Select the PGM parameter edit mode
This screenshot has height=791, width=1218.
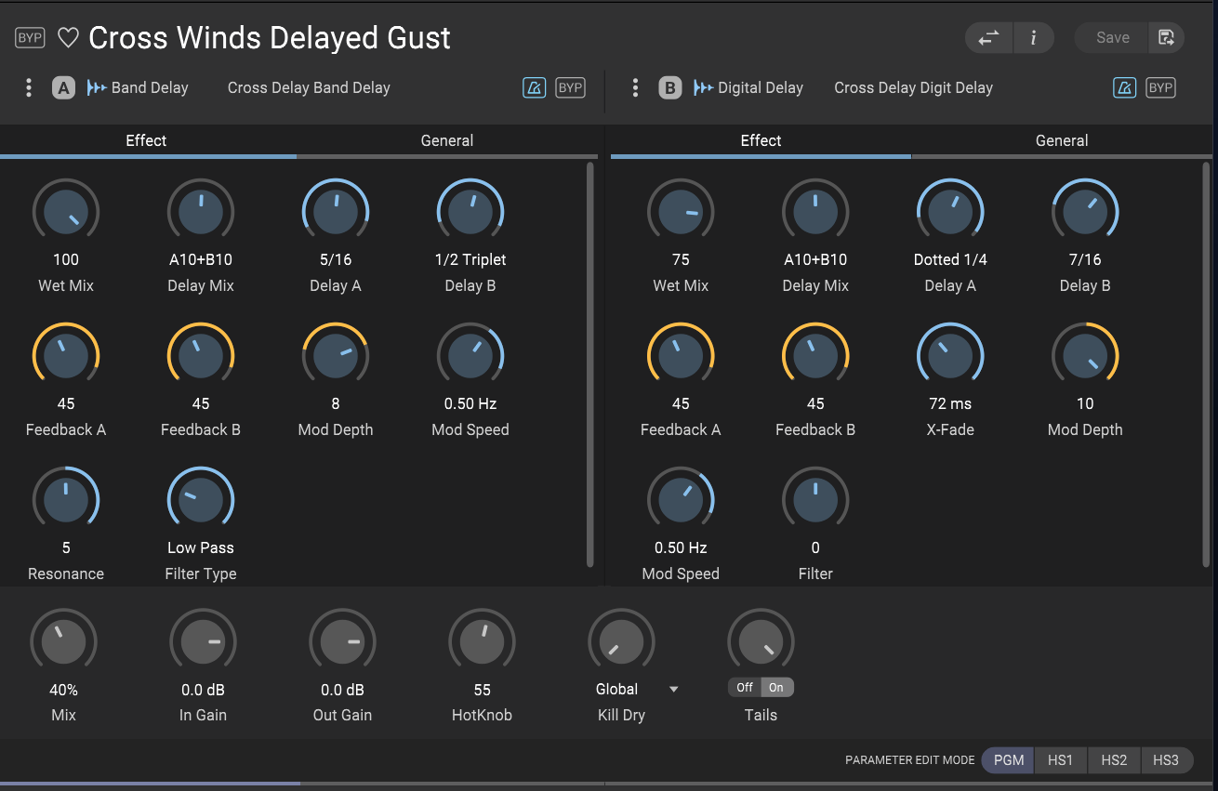pyautogui.click(x=1009, y=760)
